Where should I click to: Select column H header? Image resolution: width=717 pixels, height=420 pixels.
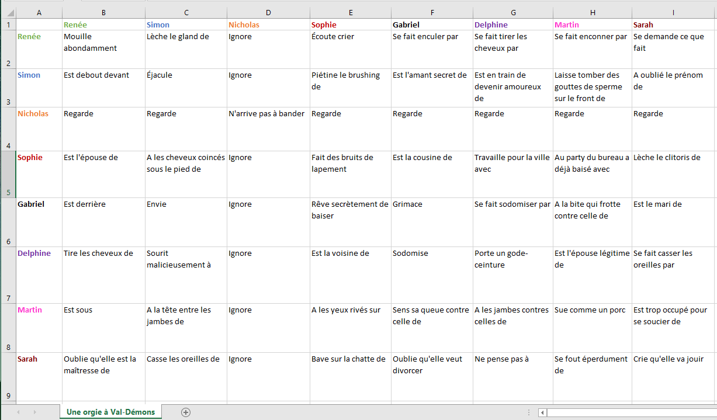pyautogui.click(x=592, y=12)
